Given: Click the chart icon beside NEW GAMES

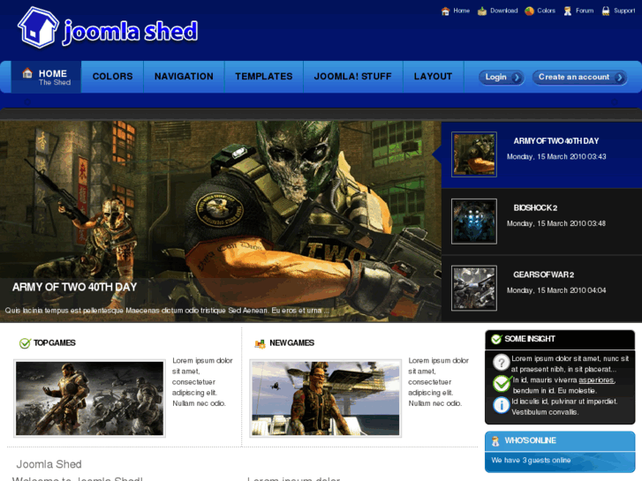Looking at the screenshot, I should click(260, 343).
